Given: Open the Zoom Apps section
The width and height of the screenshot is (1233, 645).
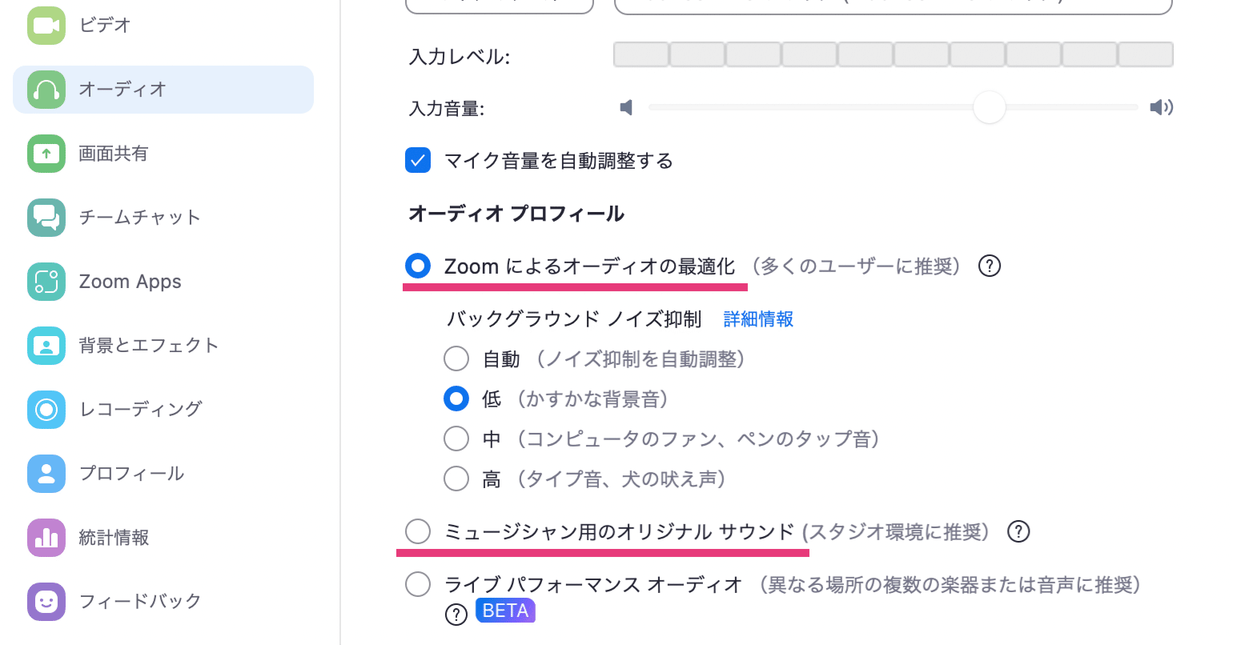Looking at the screenshot, I should pos(130,281).
